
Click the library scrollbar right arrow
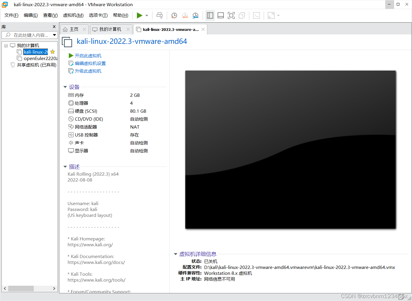pos(54,288)
